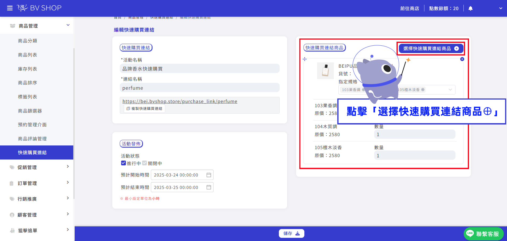Open the calendar for 預計結束時間

pos(209,187)
